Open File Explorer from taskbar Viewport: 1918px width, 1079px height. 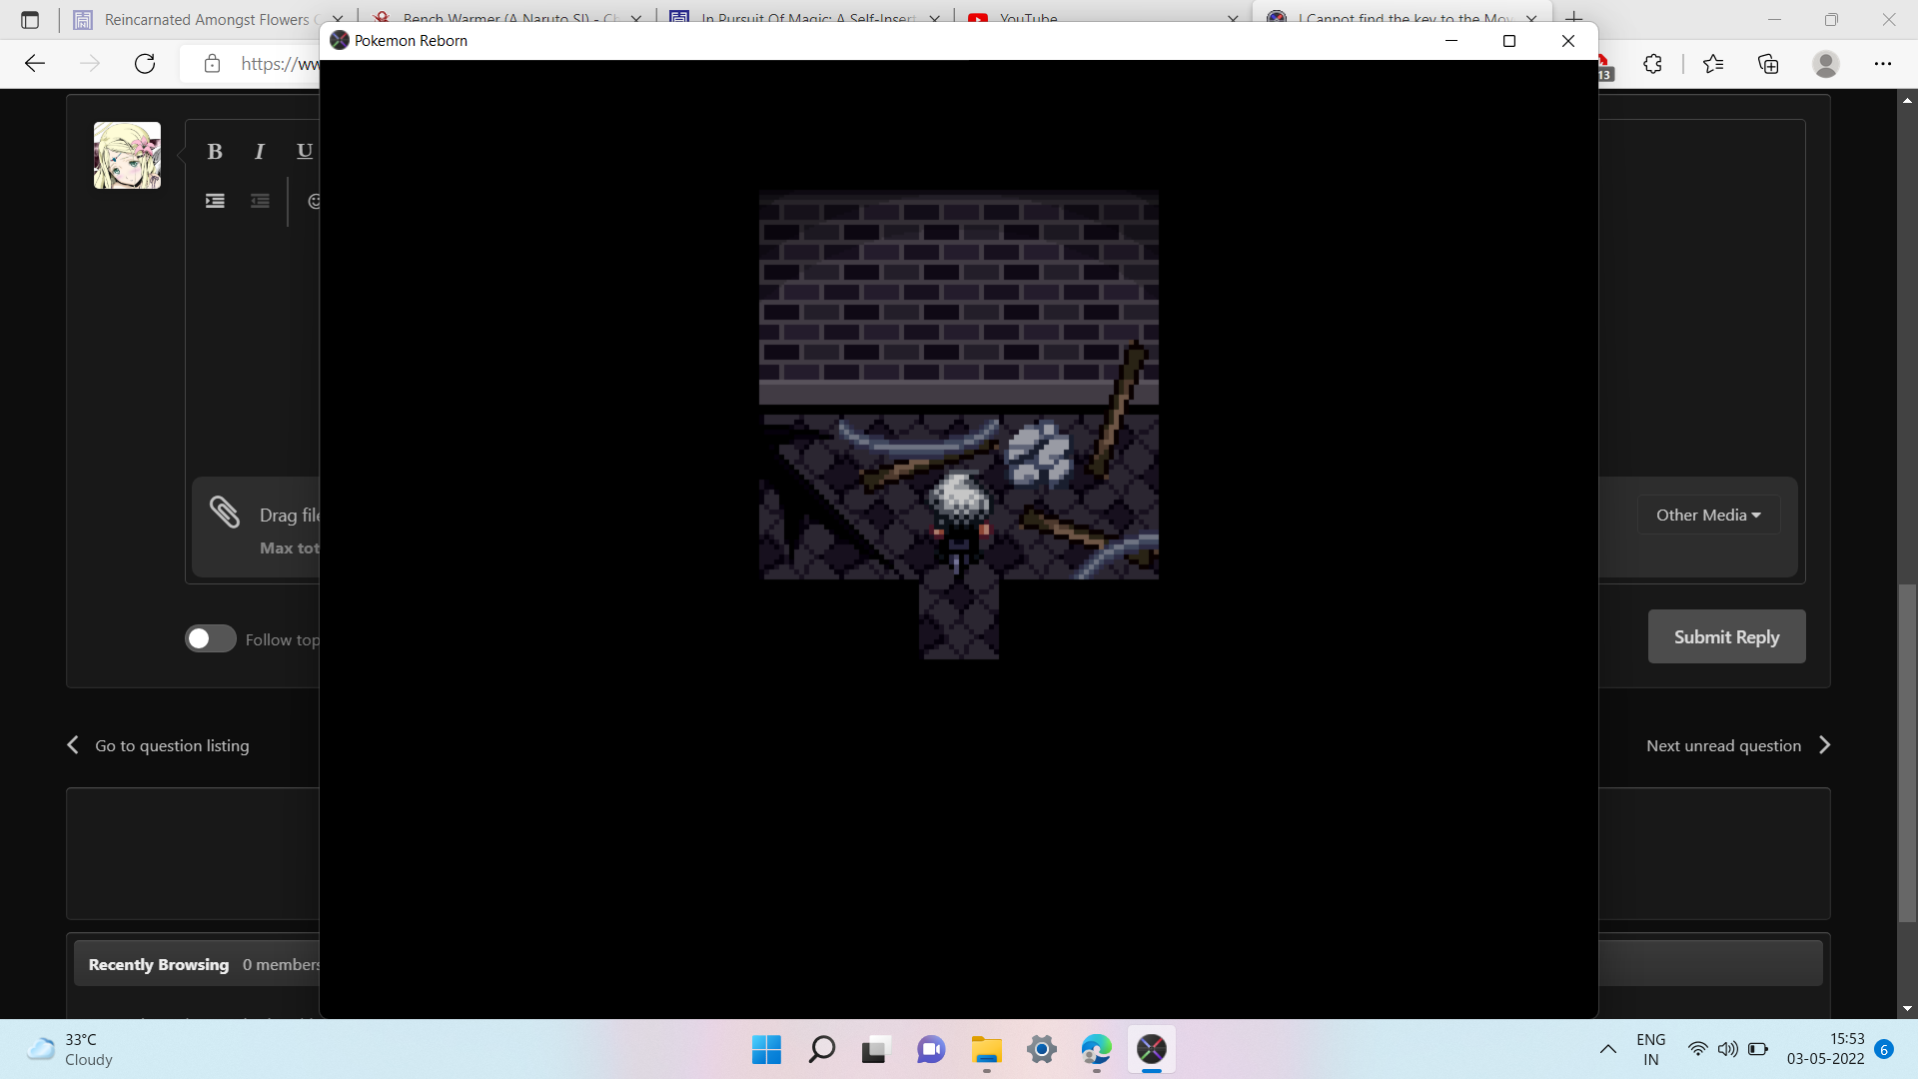tap(986, 1049)
